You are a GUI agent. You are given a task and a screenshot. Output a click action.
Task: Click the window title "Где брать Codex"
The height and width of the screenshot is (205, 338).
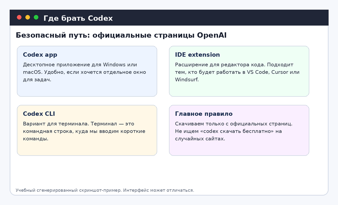click(x=78, y=18)
